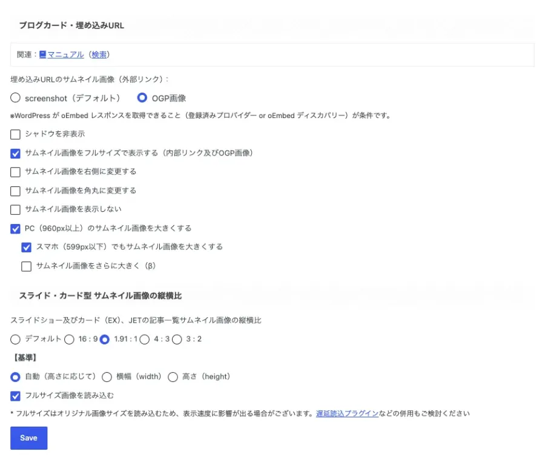Open the マニュアル link
Viewport: 545px width, 460px height.
tap(65, 54)
